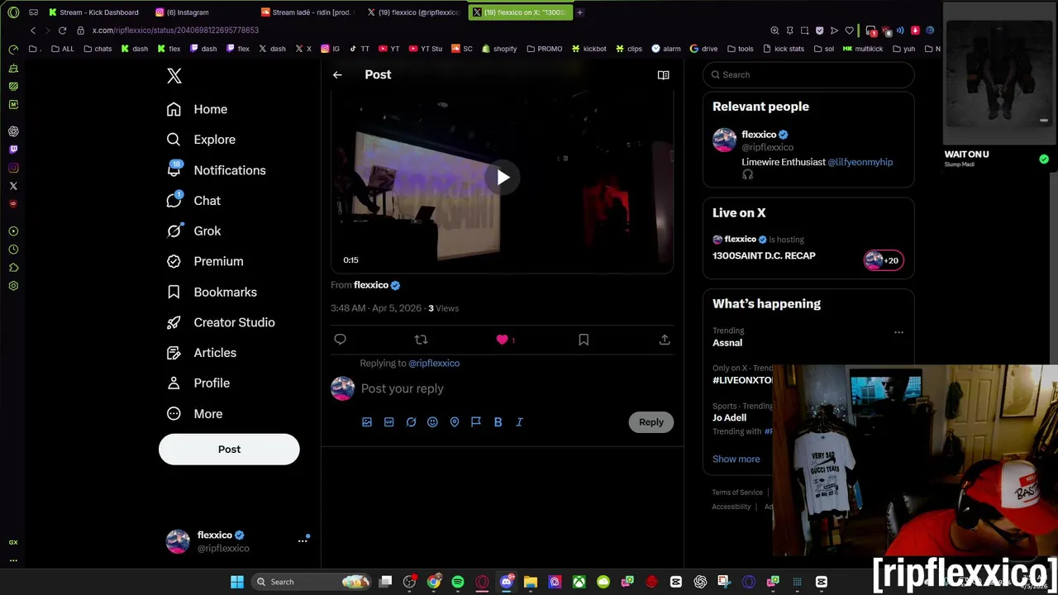Image resolution: width=1058 pixels, height=595 pixels.
Task: Open Chrome from the taskbar
Action: click(x=433, y=582)
